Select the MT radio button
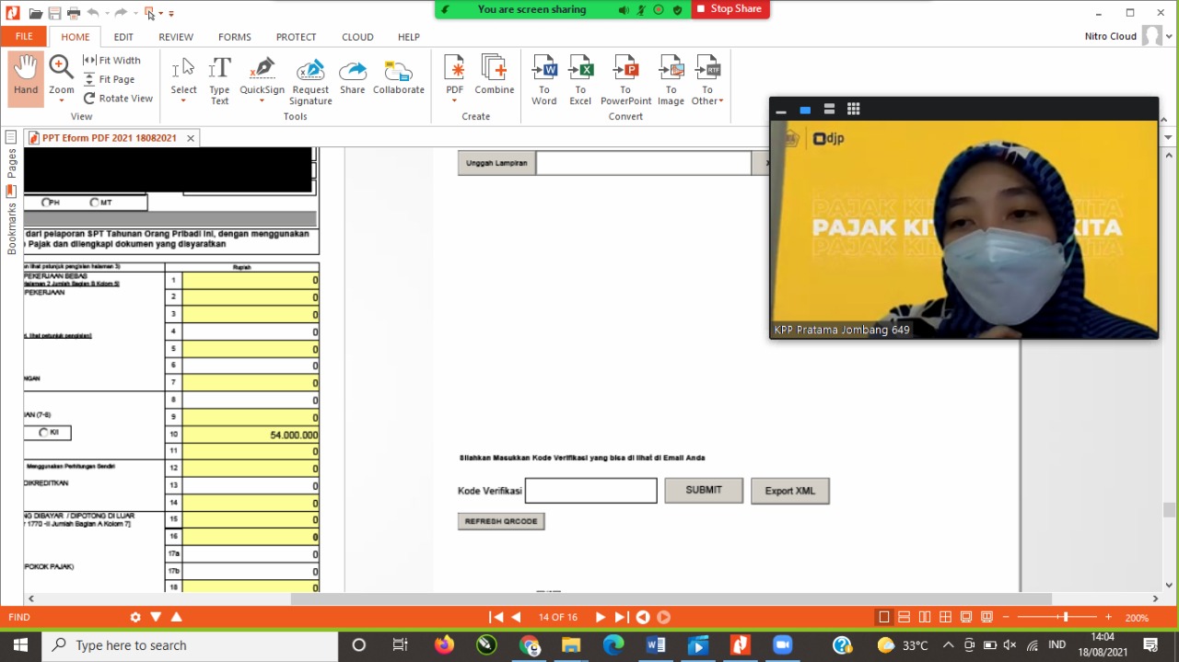The image size is (1179, 662). pos(94,203)
